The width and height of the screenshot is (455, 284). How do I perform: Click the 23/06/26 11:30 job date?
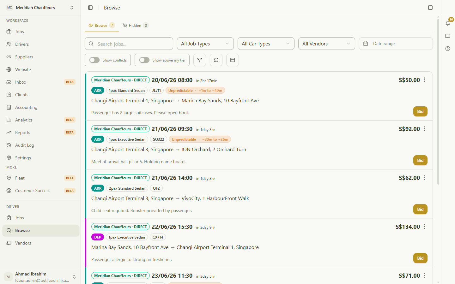point(172,276)
